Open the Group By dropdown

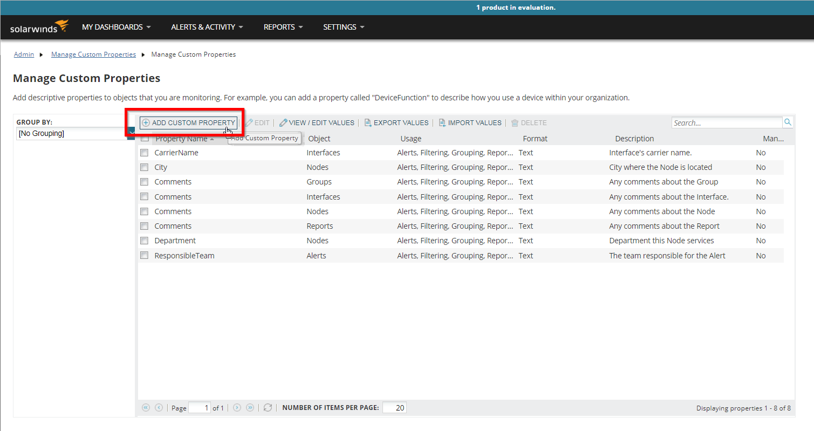coord(76,133)
